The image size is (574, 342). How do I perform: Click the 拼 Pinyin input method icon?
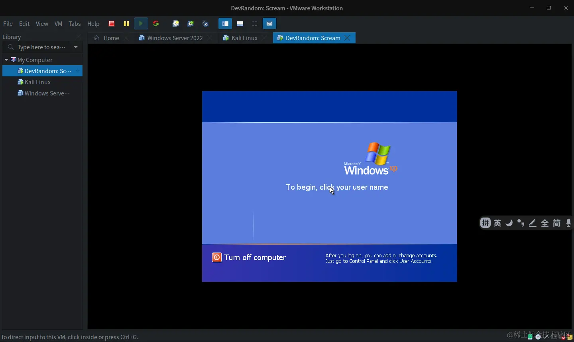[485, 223]
